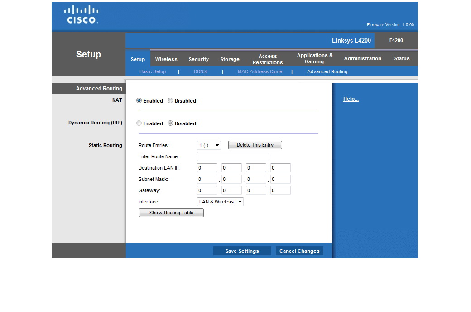Click Show Routing Table button
Screen dimensions: 471x312
click(171, 213)
